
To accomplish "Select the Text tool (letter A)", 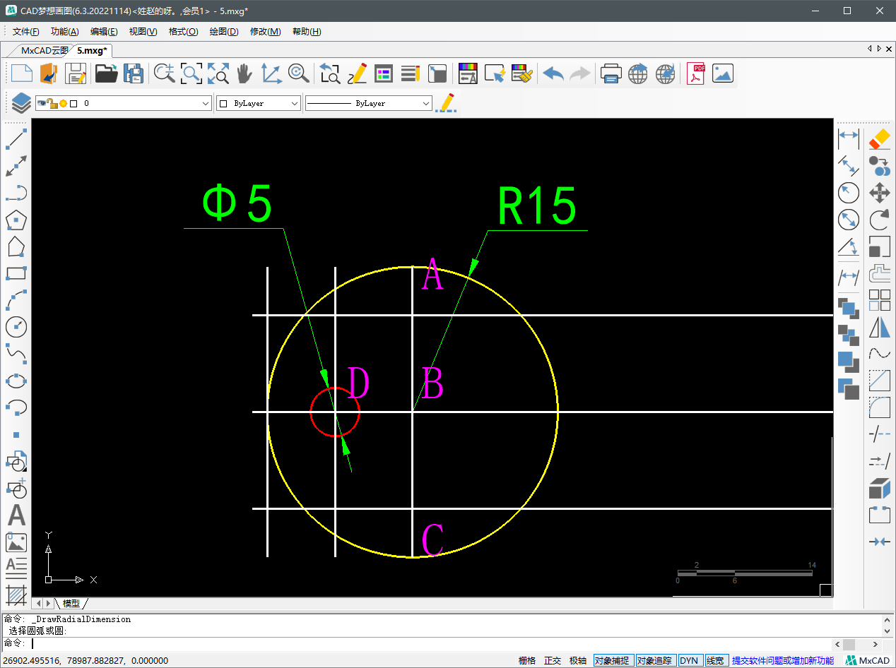I will pos(16,515).
